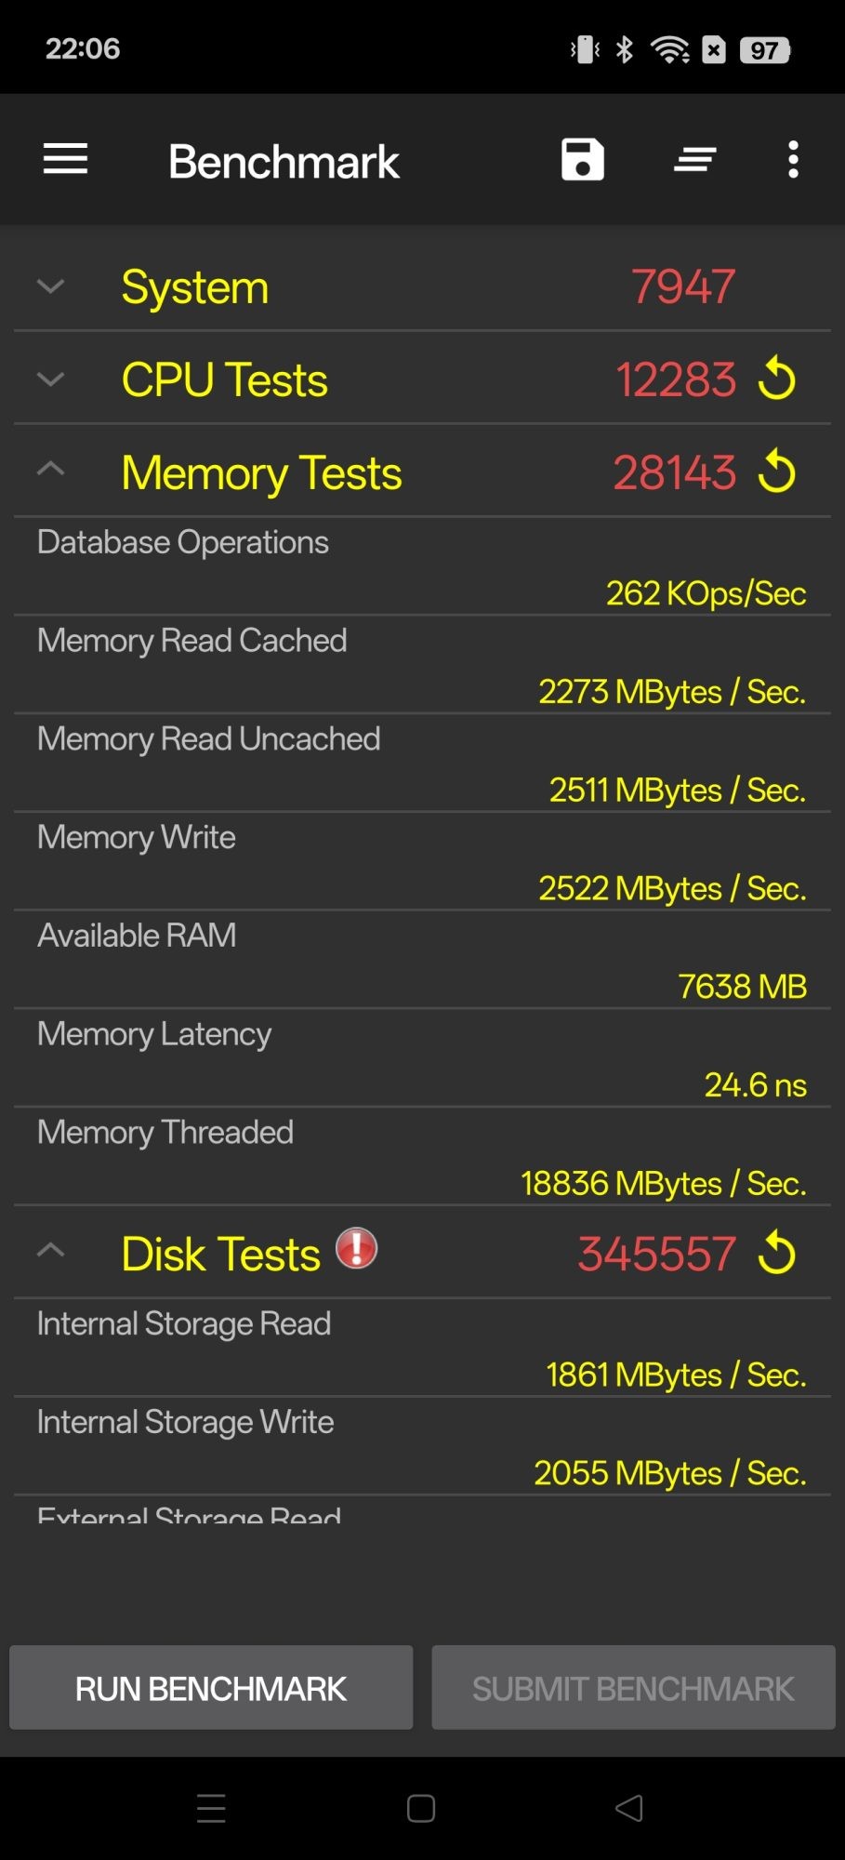Rerun Disk Tests with the refresh icon
The height and width of the screenshot is (1860, 845).
[x=777, y=1254]
